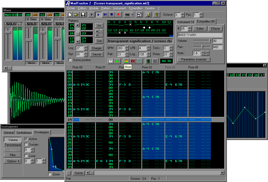Open the Mixer via level bars icon
This screenshot has height=182, width=268.
tap(126, 61)
